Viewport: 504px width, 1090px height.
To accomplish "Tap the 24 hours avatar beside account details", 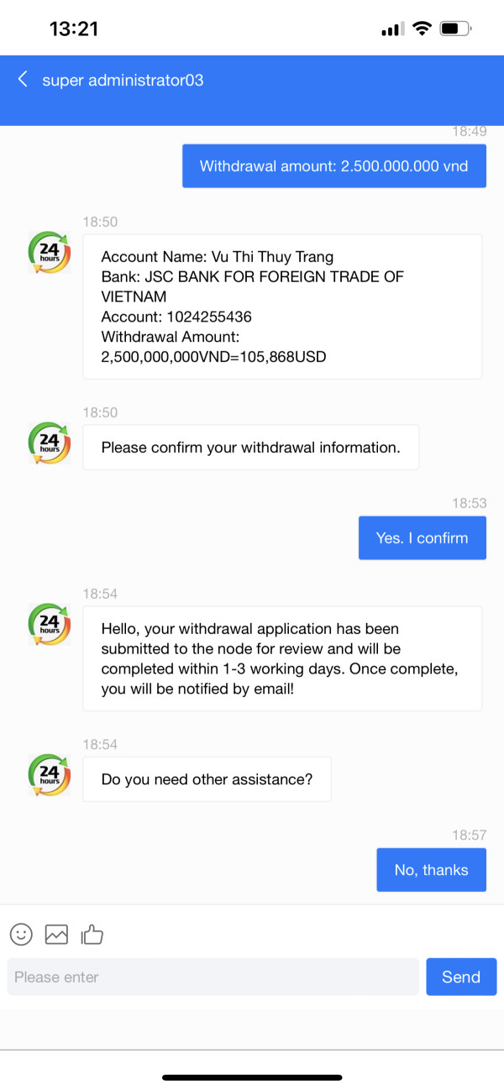I will click(x=49, y=253).
